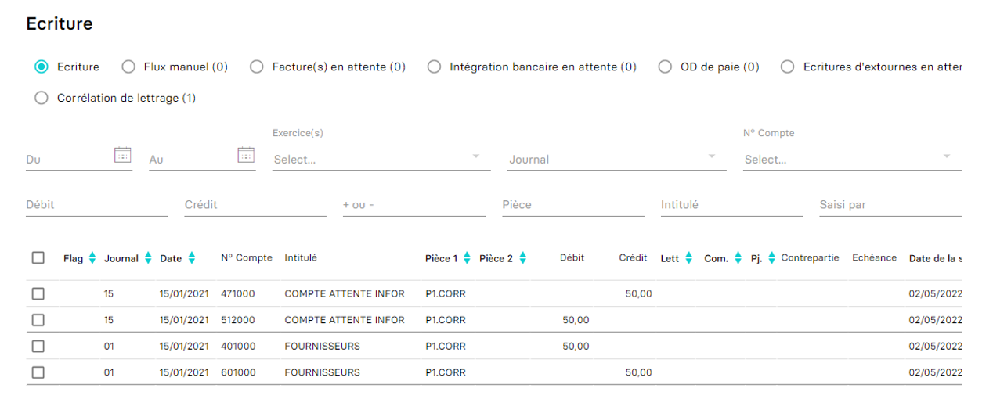
Task: Sort table by Lett column arrows
Action: [689, 258]
